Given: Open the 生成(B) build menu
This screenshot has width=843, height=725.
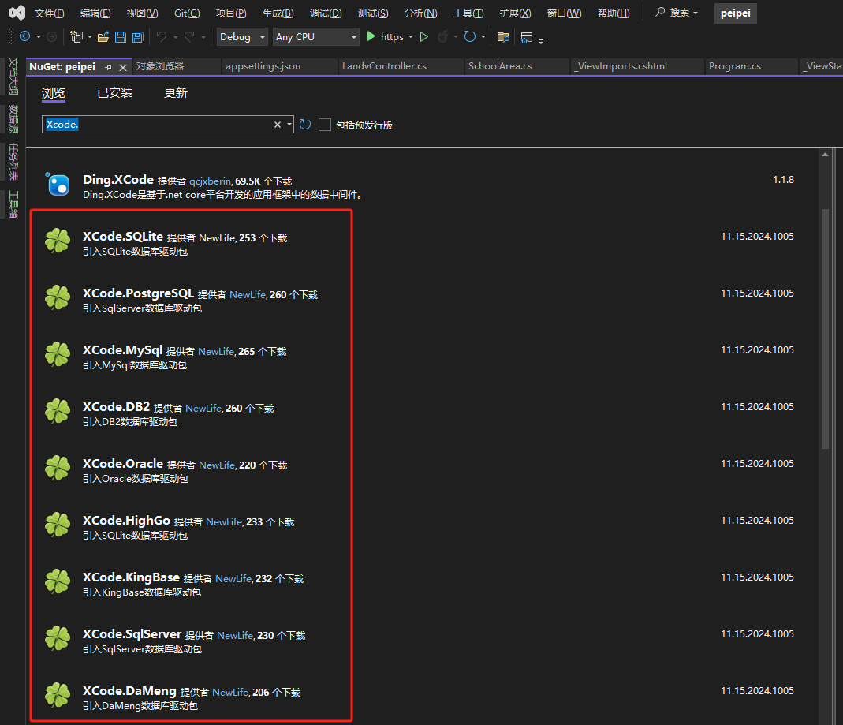Looking at the screenshot, I should (x=278, y=13).
